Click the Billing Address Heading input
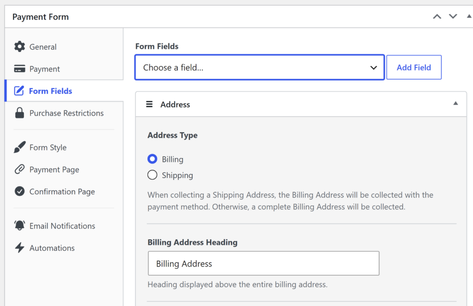Image resolution: width=473 pixels, height=306 pixels. (x=263, y=263)
